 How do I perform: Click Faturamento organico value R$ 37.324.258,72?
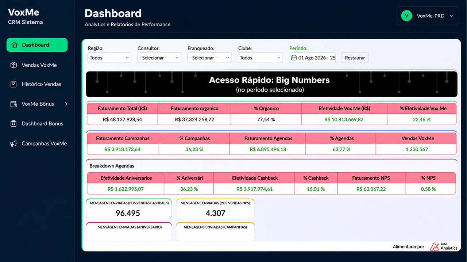pos(194,120)
